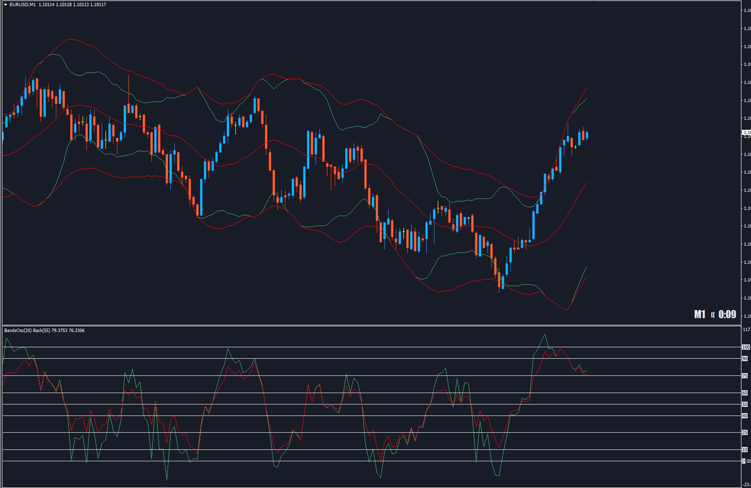The height and width of the screenshot is (488, 751).
Task: Click the EURUSD,M1 symbol title text
Action: (x=22, y=5)
